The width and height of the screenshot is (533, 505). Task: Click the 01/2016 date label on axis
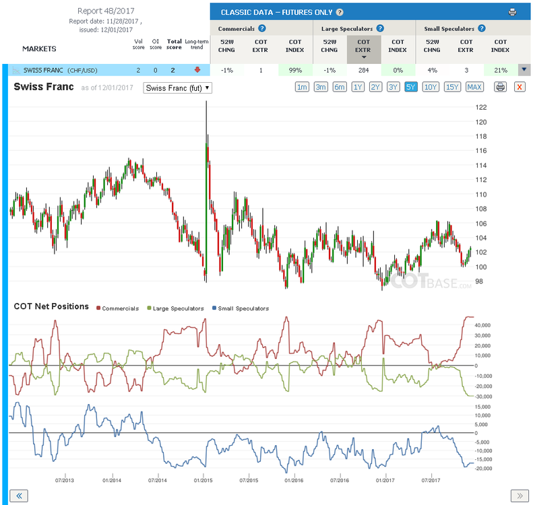[294, 480]
